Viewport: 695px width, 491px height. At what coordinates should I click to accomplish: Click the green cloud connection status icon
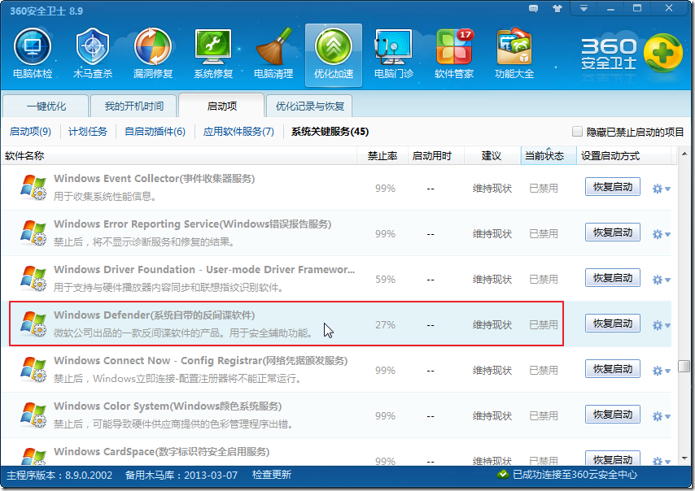pyautogui.click(x=503, y=475)
